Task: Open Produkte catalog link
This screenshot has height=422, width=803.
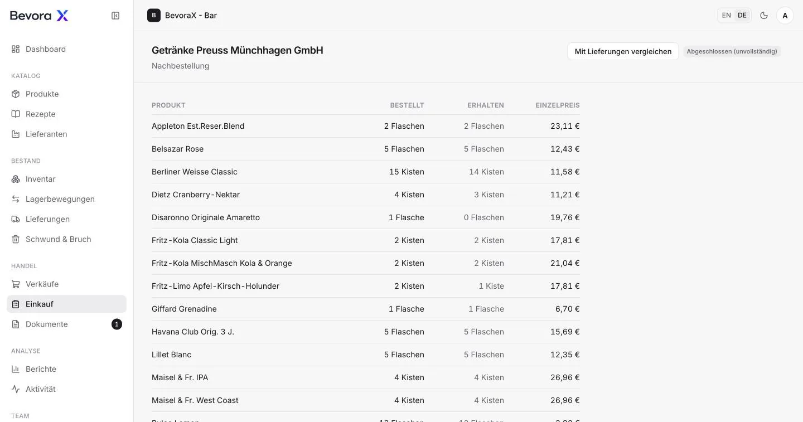Action: tap(67, 94)
